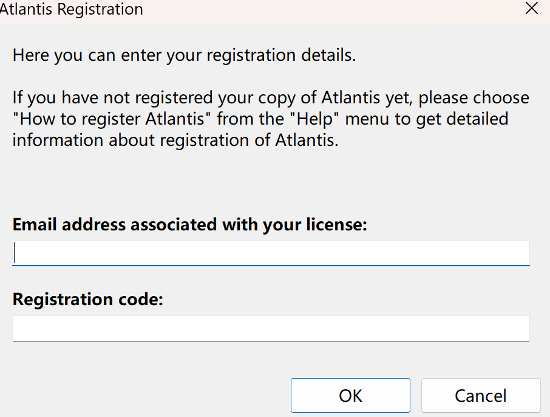Focus the Registration code text box

(x=271, y=329)
